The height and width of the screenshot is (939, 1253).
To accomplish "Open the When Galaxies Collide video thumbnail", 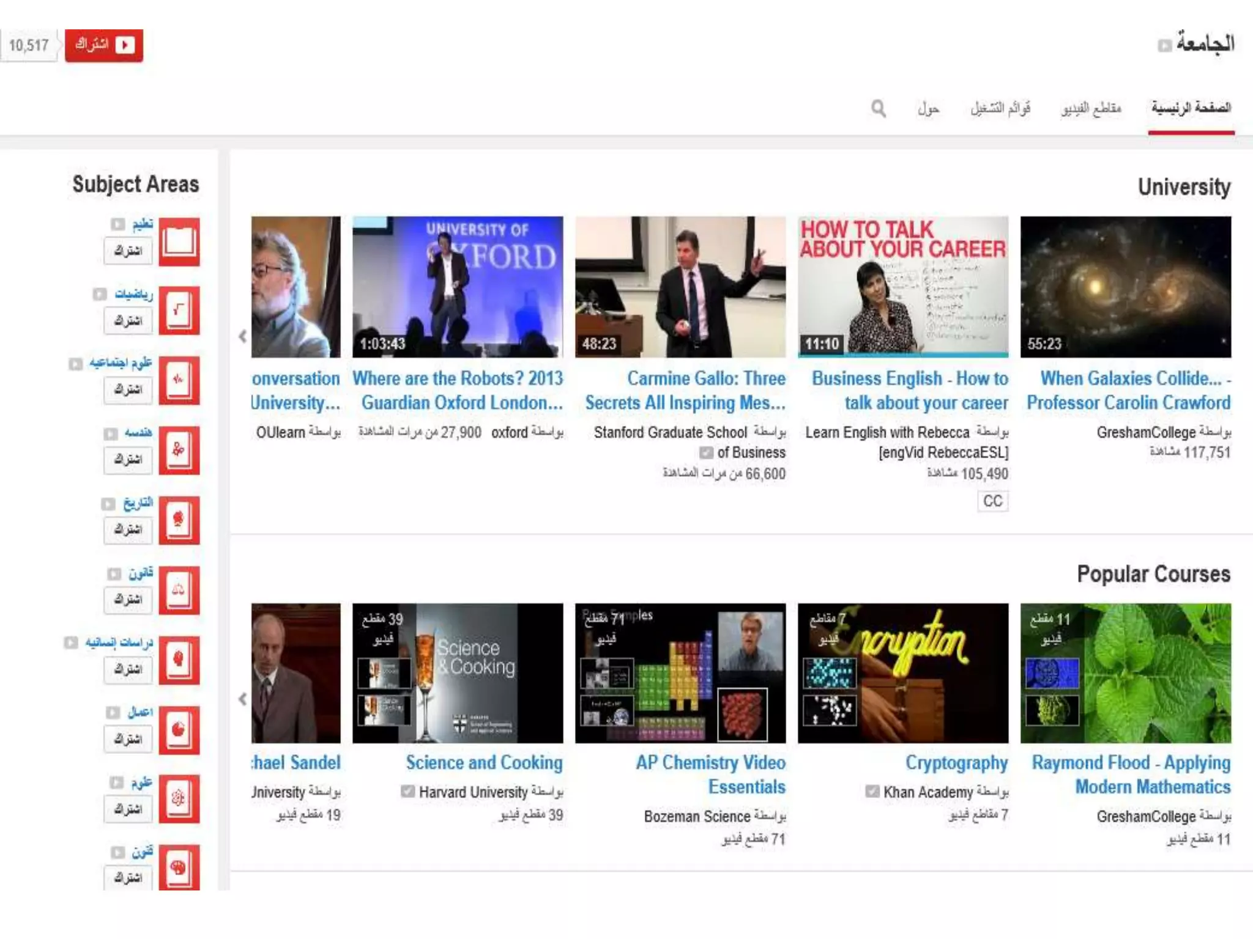I will [1125, 287].
